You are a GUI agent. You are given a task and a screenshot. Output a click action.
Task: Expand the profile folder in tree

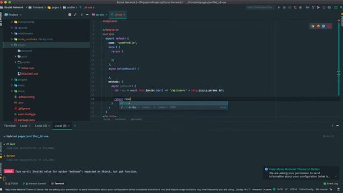pyautogui.click(x=16, y=62)
